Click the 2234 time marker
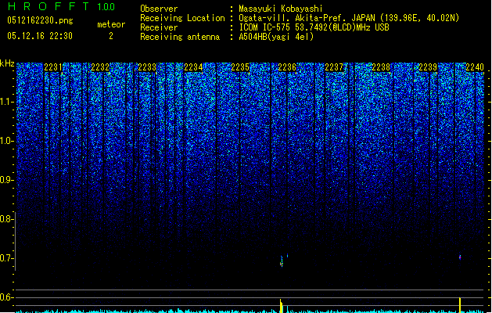 pyautogui.click(x=194, y=67)
